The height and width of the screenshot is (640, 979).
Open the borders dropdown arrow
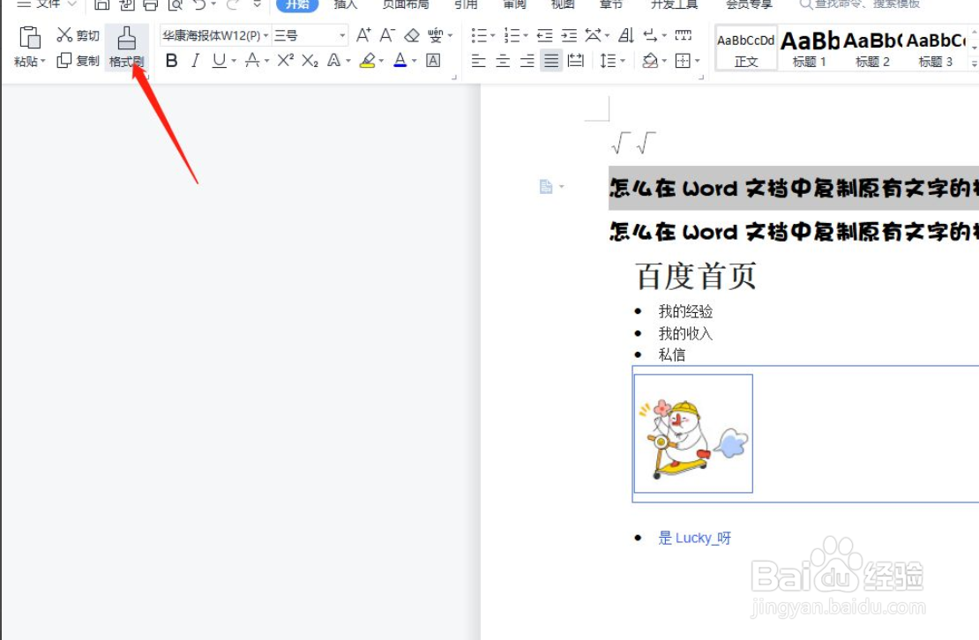click(698, 61)
